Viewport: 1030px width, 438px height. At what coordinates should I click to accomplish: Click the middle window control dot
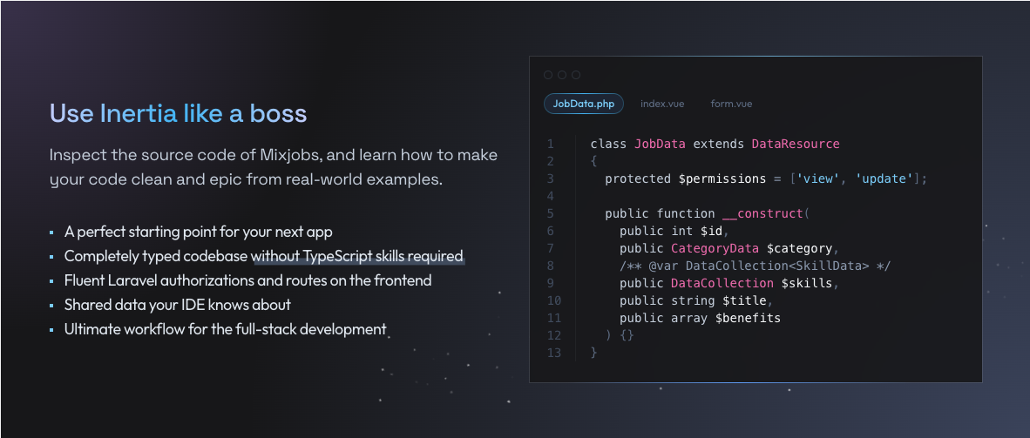pyautogui.click(x=562, y=75)
